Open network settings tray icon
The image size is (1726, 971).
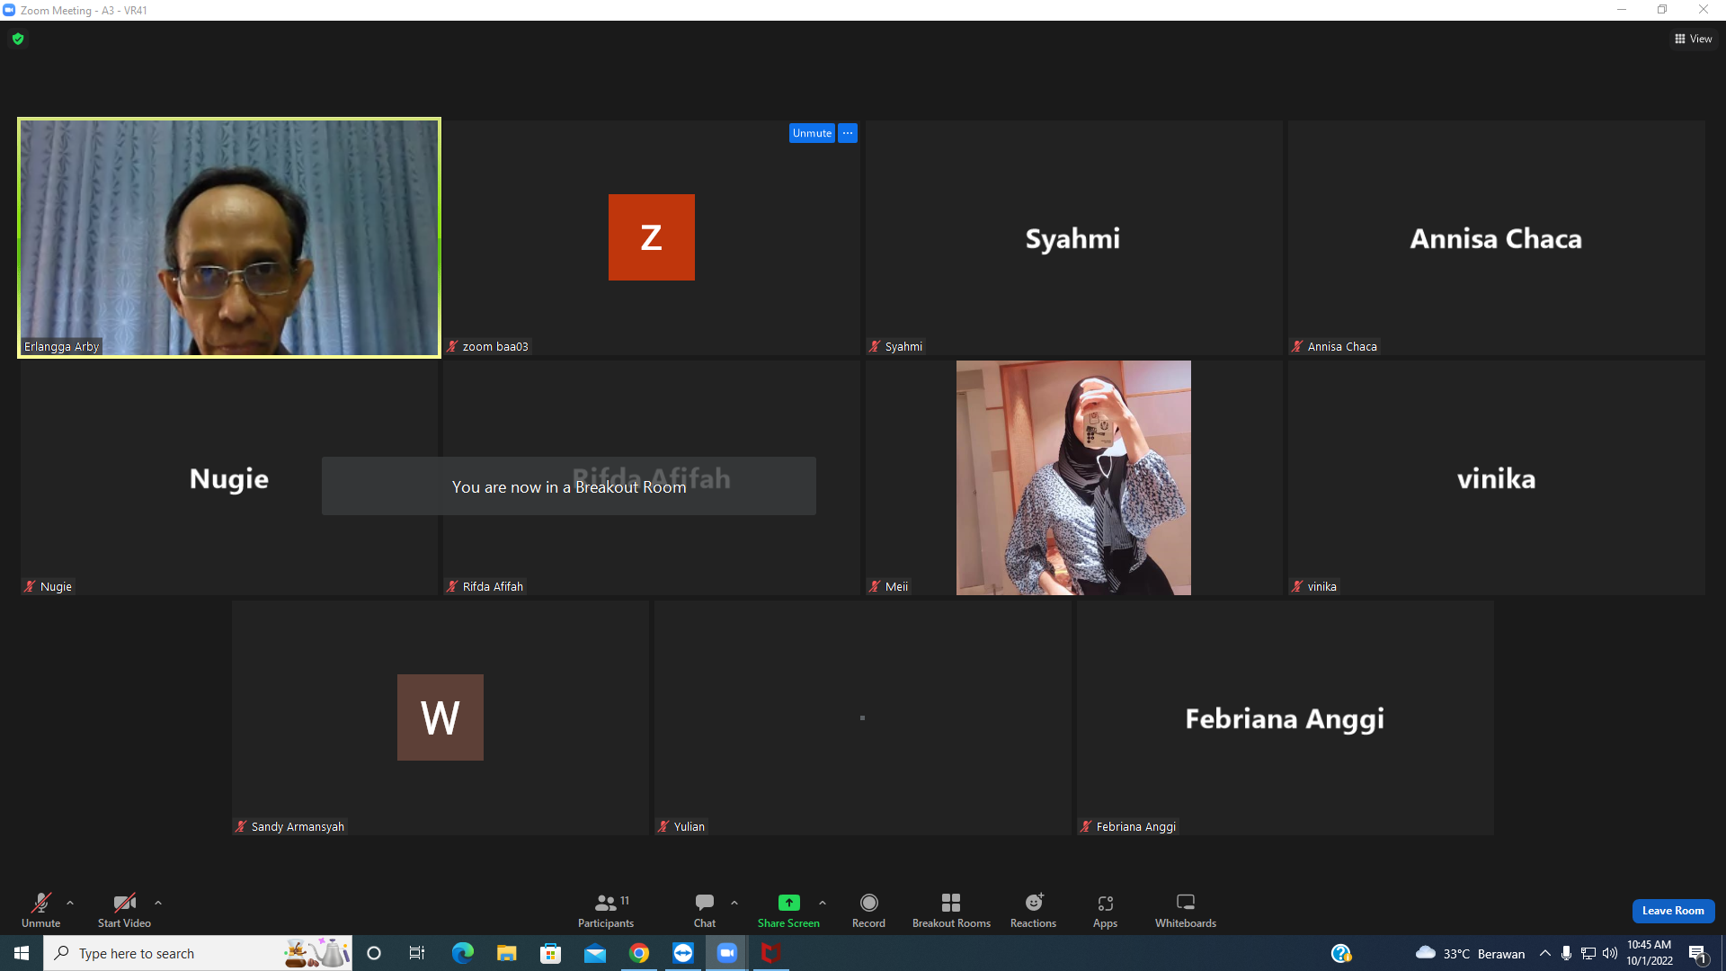tap(1588, 953)
